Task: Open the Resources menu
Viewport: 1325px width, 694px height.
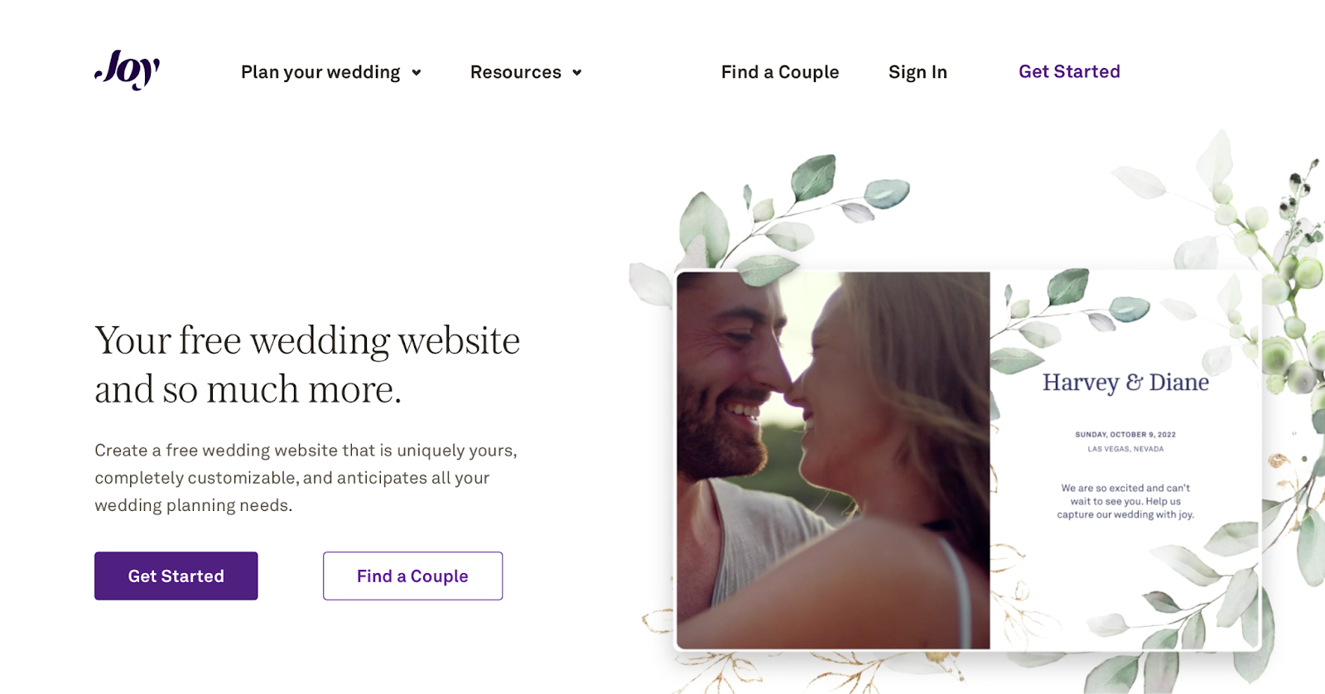Action: [x=515, y=72]
